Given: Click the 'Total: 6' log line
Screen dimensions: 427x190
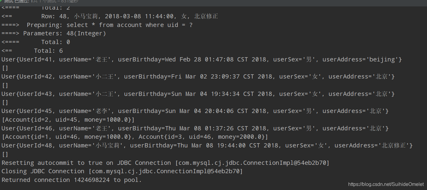Looking at the screenshot, I should point(32,51).
